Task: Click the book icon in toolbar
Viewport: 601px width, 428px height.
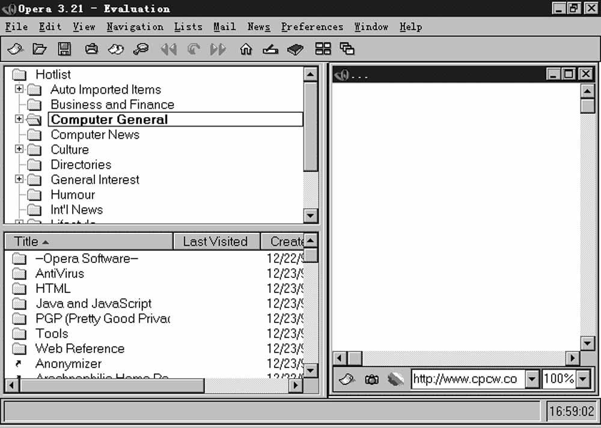Action: pos(295,49)
